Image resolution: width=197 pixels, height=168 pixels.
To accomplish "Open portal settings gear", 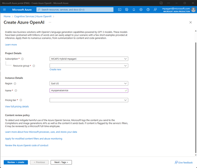I will (x=141, y=10).
